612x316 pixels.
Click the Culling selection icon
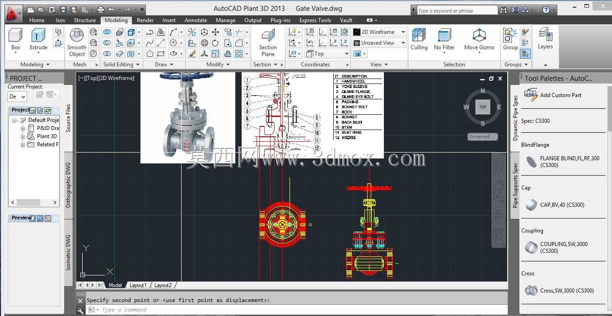(419, 39)
